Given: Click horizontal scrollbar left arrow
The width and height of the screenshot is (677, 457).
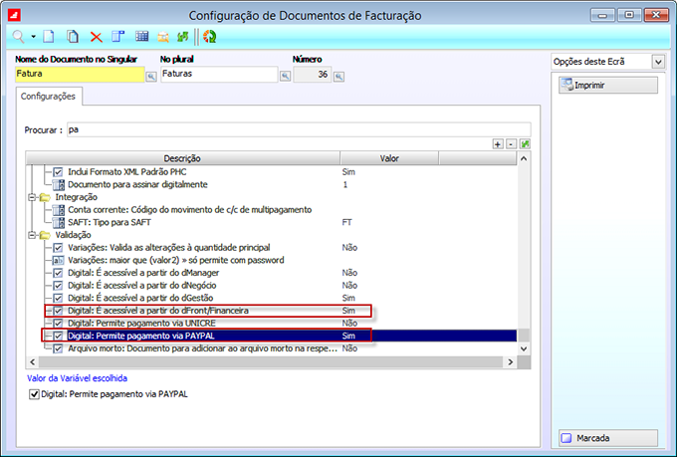Looking at the screenshot, I should [33, 362].
